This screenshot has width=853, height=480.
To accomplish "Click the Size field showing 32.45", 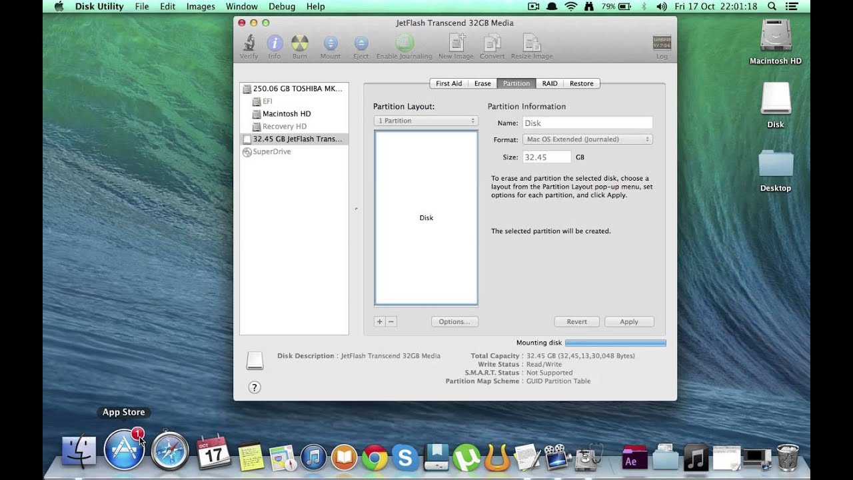I will 546,157.
